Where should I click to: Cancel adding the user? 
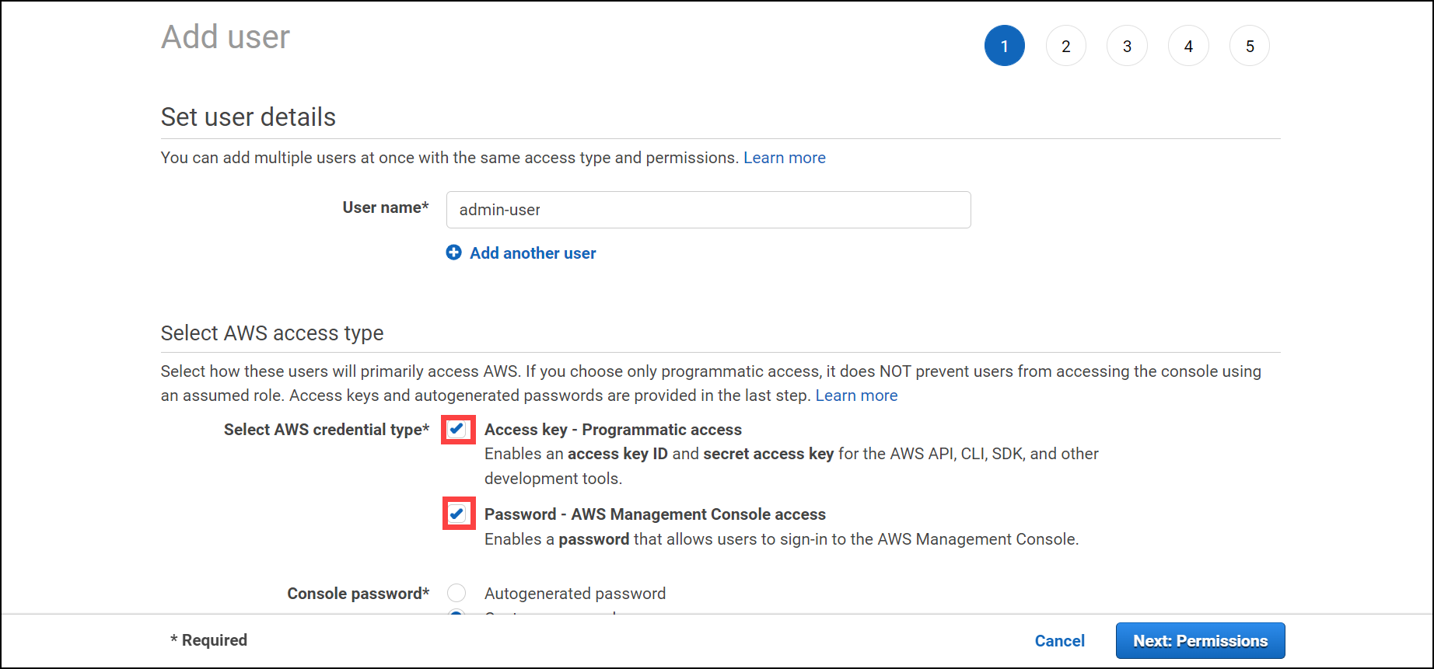click(1059, 641)
